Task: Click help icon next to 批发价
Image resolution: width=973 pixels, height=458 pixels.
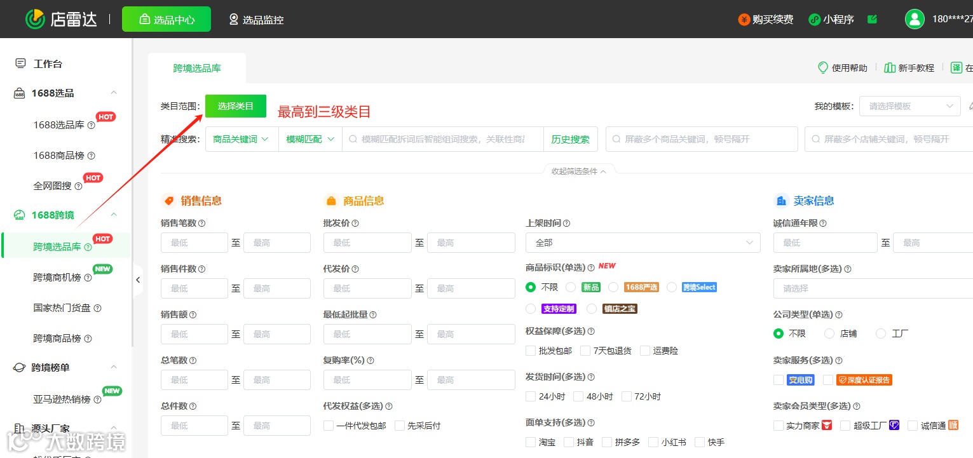Action: pos(355,224)
